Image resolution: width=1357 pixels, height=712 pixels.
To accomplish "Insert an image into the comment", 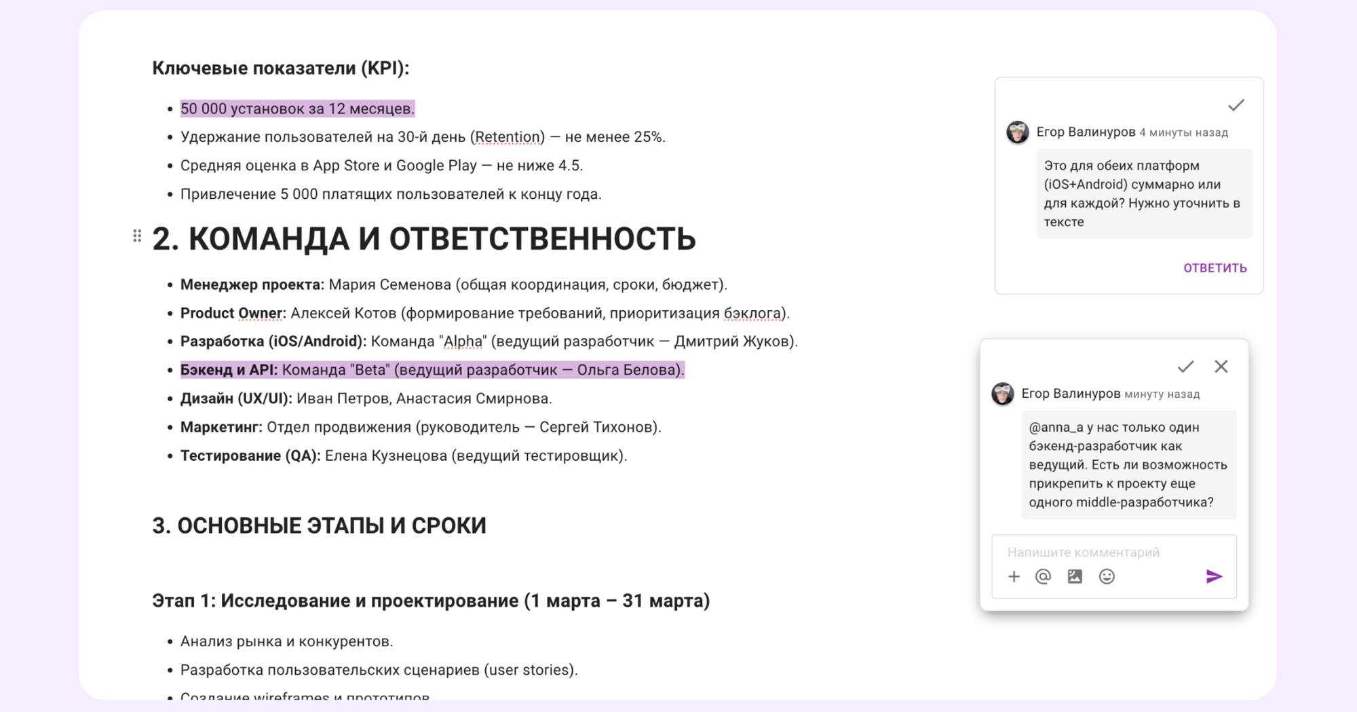I will click(x=1075, y=576).
